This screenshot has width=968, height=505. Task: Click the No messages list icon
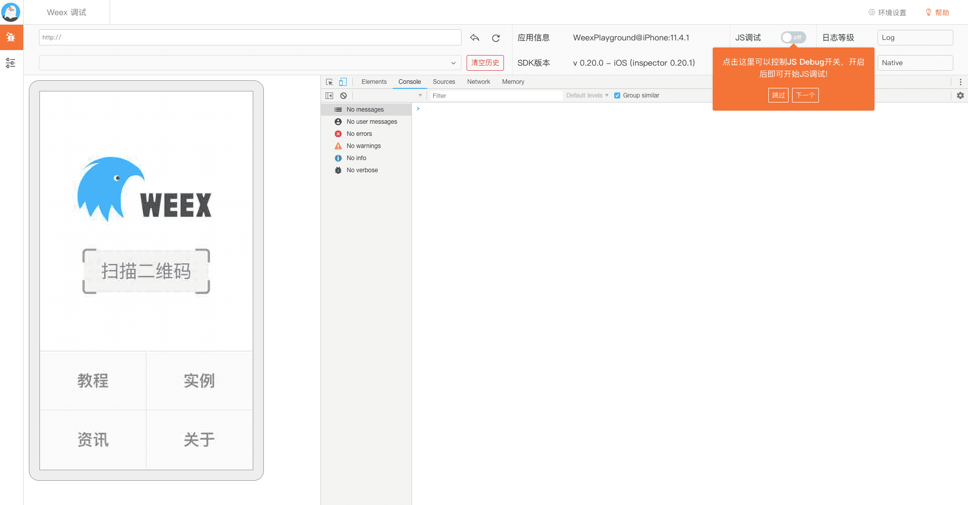click(338, 110)
